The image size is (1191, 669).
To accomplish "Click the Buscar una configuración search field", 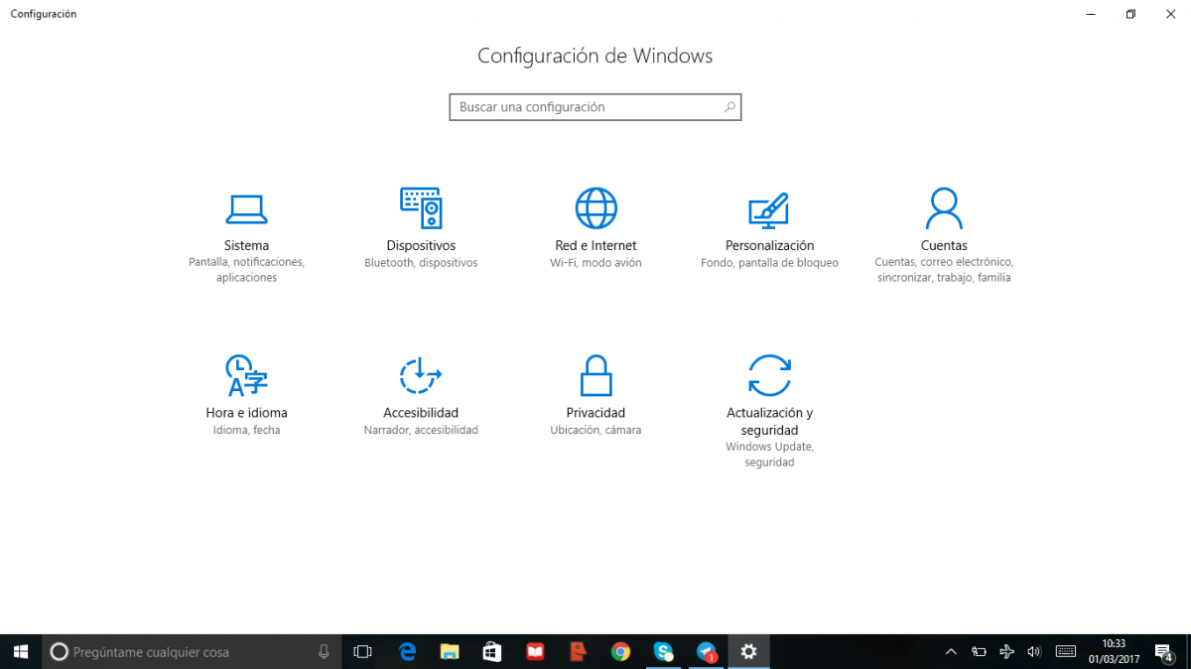I will pyautogui.click(x=595, y=107).
